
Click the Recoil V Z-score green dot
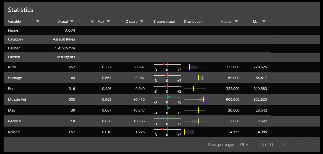170,118
